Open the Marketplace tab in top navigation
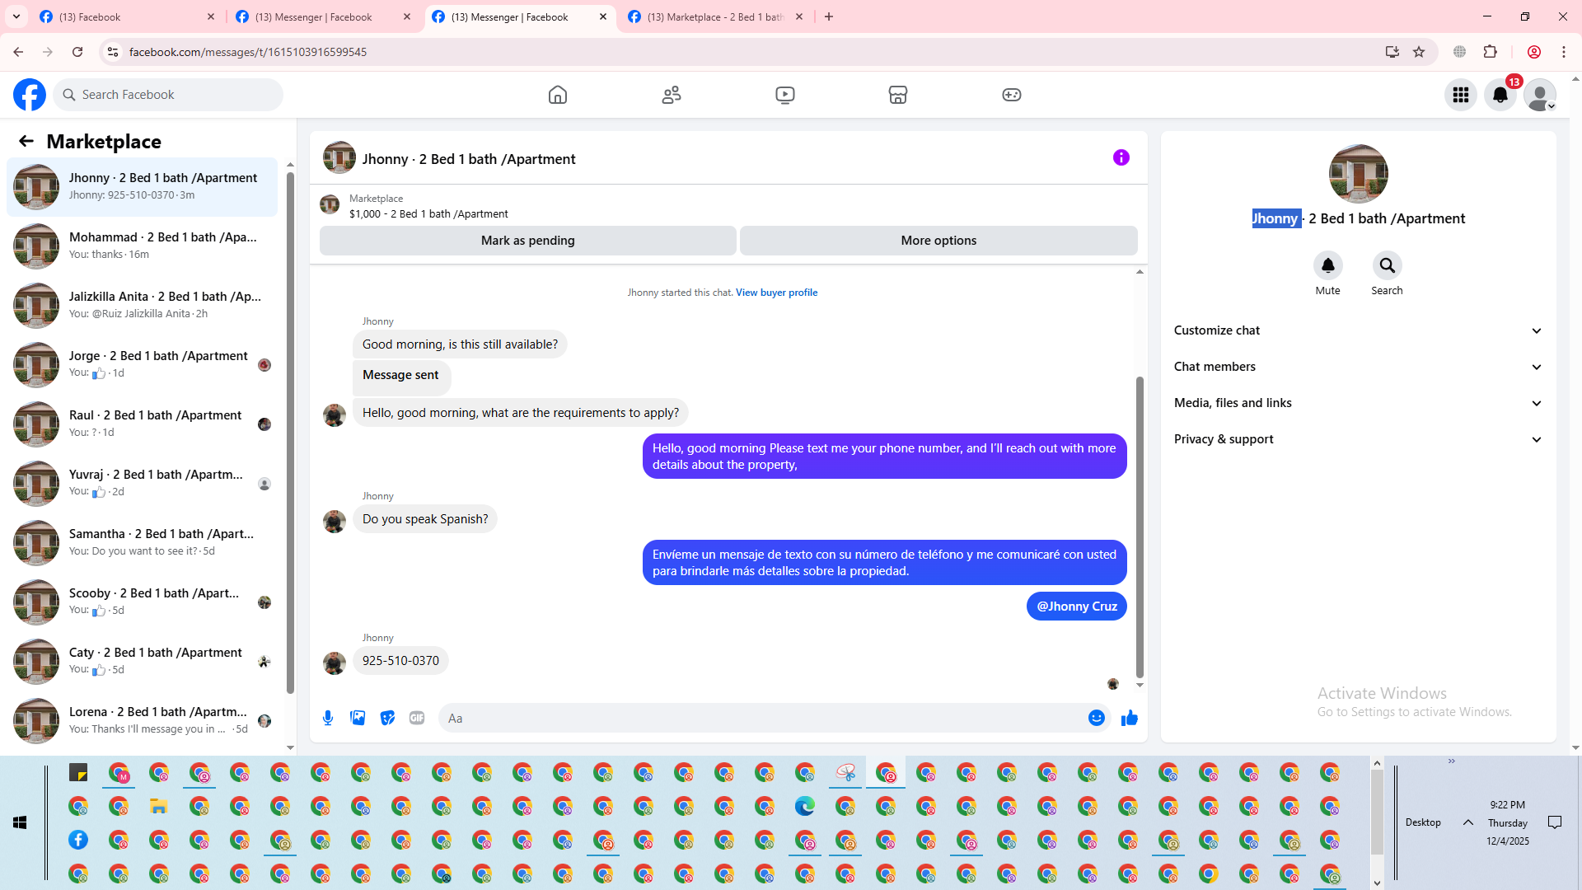 pos(897,95)
